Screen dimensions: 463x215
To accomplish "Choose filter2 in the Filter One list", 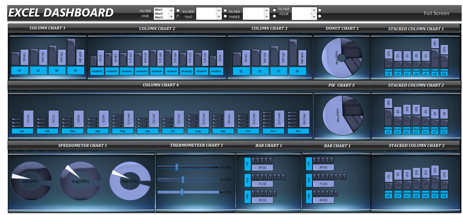I will click(158, 13).
